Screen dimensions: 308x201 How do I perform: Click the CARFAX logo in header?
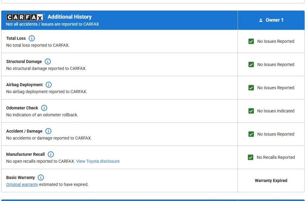[25, 17]
